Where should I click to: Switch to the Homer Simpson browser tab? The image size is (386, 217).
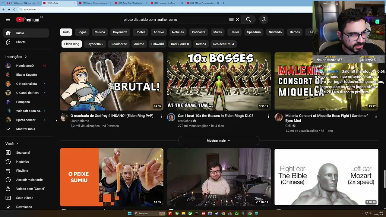[94, 3]
